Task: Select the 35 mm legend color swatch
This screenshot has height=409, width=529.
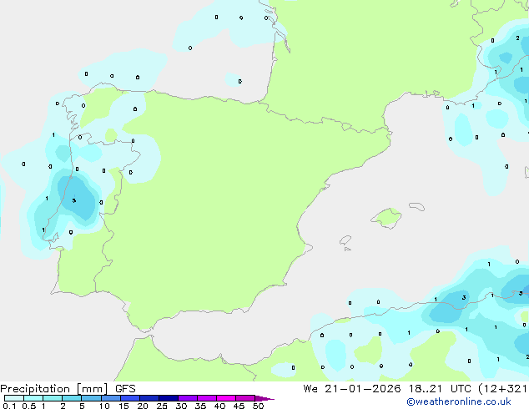Action: [x=206, y=398]
